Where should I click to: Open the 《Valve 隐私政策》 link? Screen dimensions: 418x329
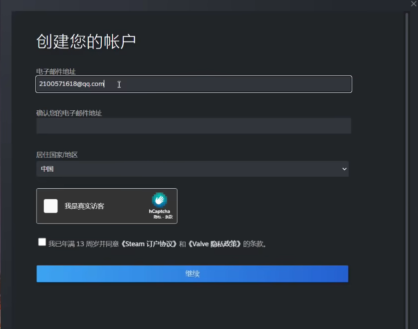pyautogui.click(x=214, y=244)
